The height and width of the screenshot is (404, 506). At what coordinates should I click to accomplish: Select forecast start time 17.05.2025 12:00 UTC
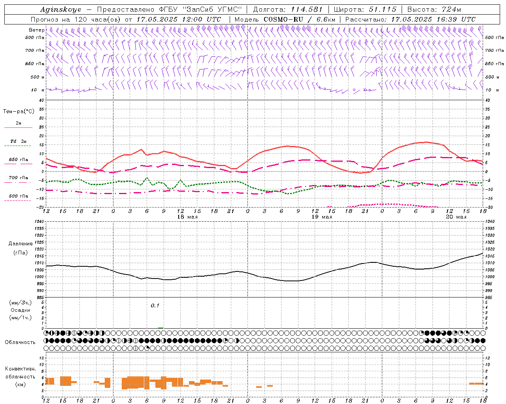point(179,19)
